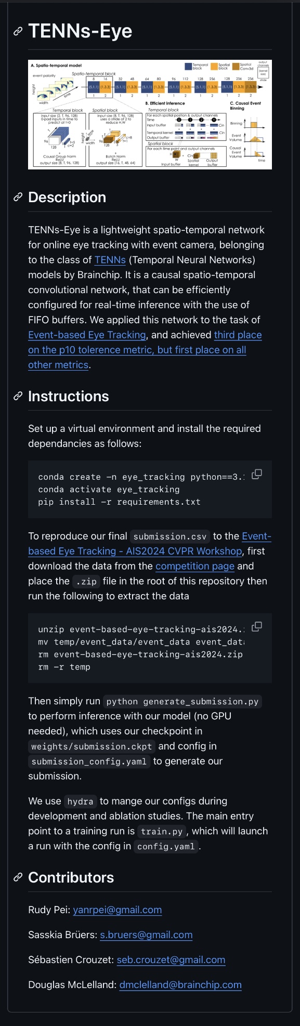Click the python generate_submission.py inline code

pyautogui.click(x=182, y=702)
